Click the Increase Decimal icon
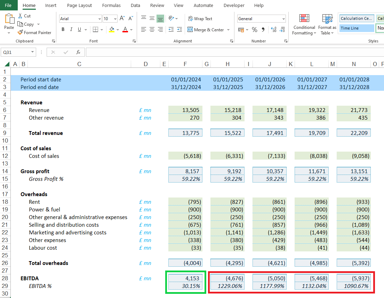 tap(273, 30)
